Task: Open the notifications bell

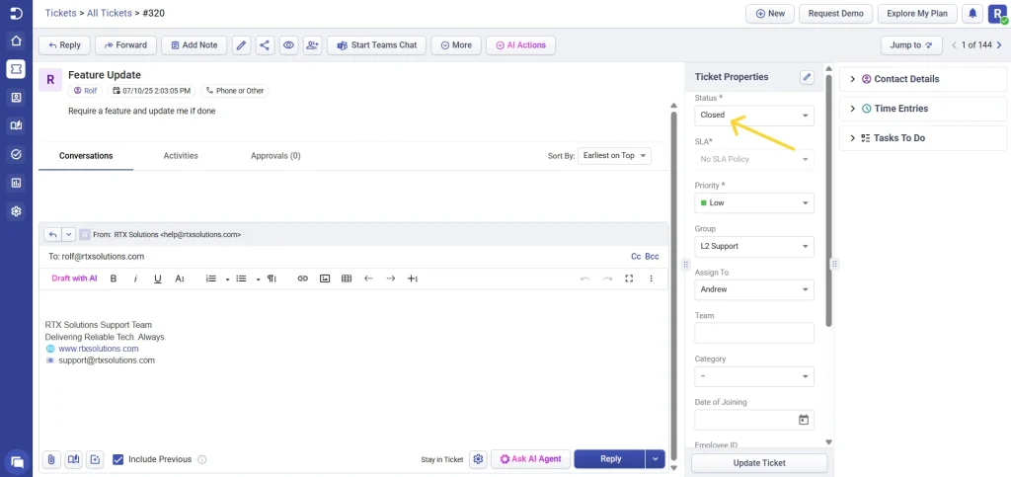Action: pyautogui.click(x=972, y=14)
